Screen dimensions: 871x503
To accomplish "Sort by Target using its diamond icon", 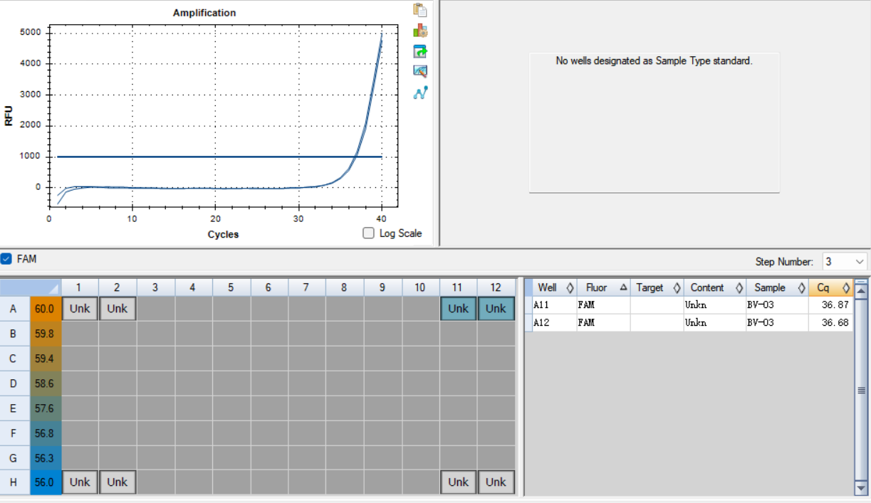I will coord(677,287).
